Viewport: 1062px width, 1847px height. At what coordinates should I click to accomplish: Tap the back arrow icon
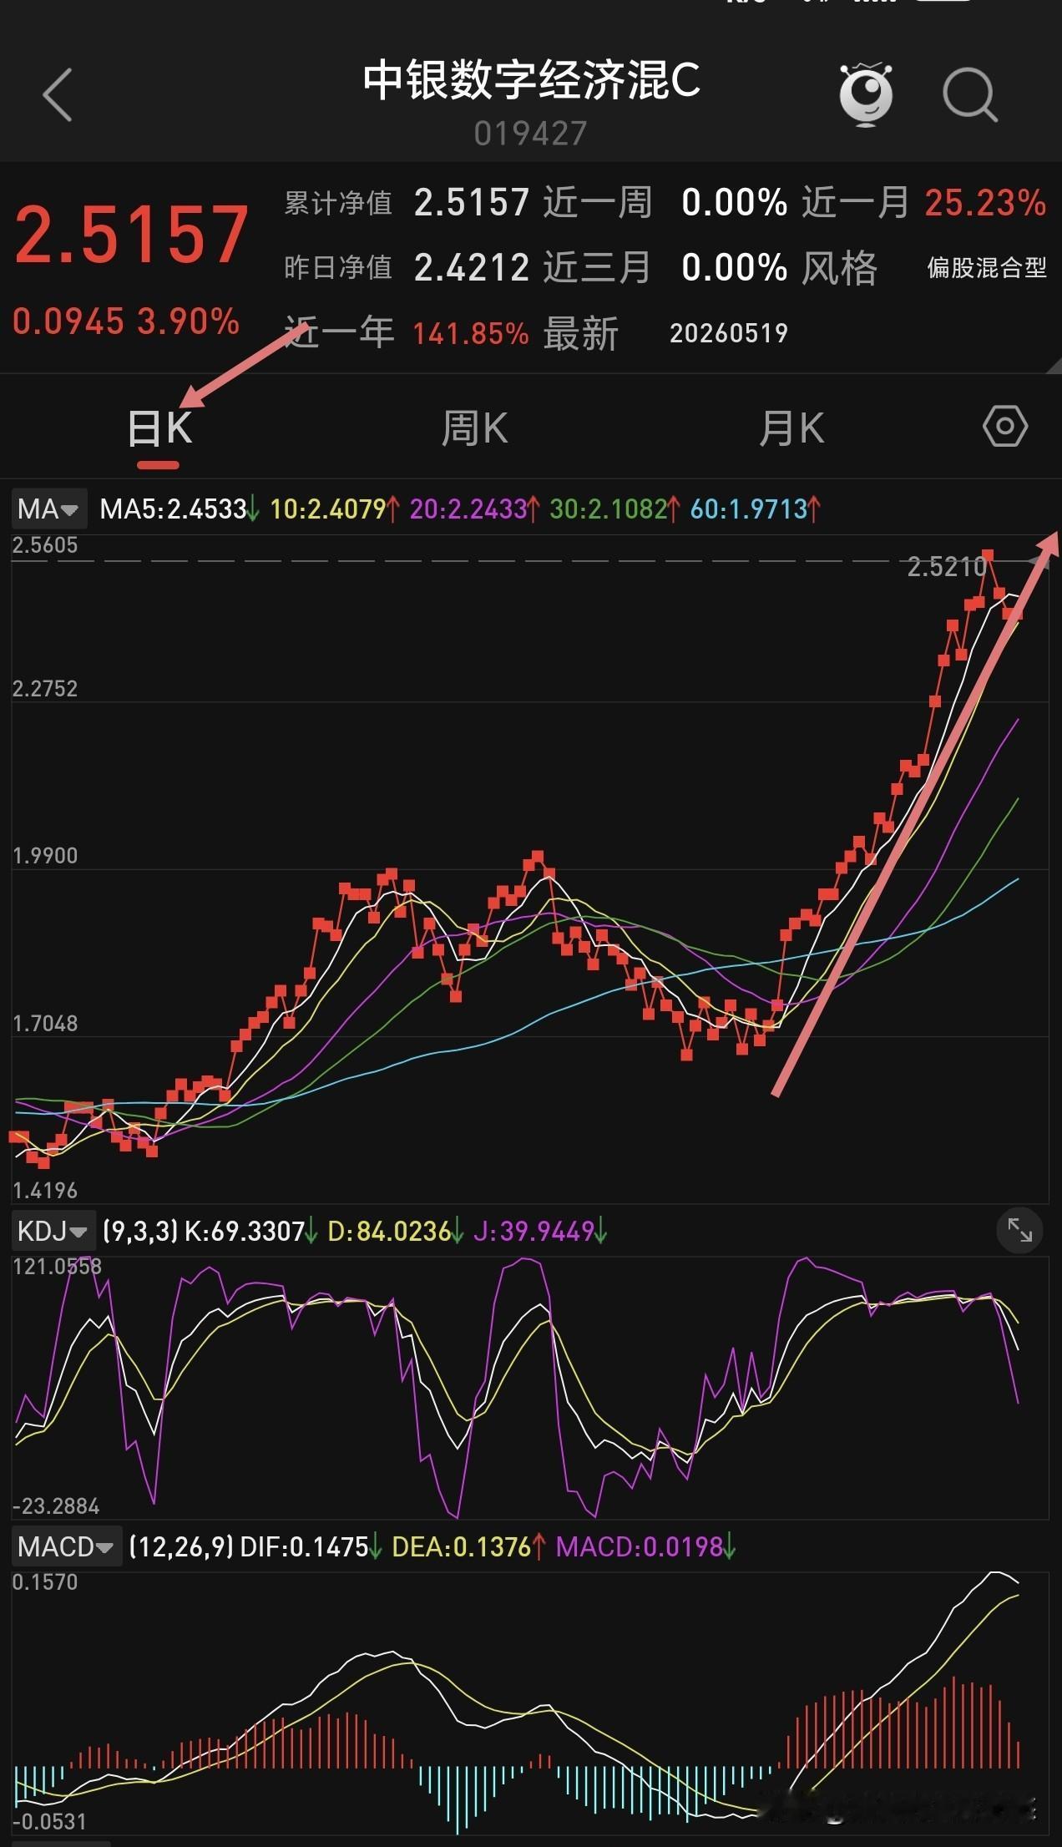click(57, 94)
